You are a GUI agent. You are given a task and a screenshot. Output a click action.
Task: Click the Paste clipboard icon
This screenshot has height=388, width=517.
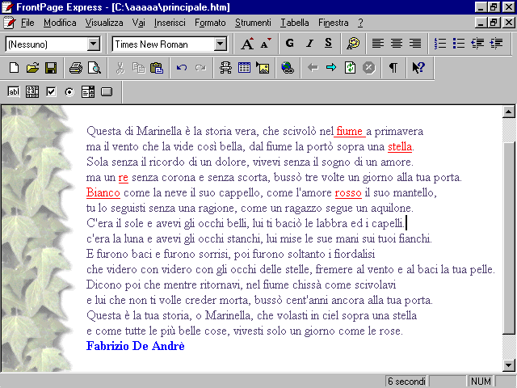[x=157, y=68]
